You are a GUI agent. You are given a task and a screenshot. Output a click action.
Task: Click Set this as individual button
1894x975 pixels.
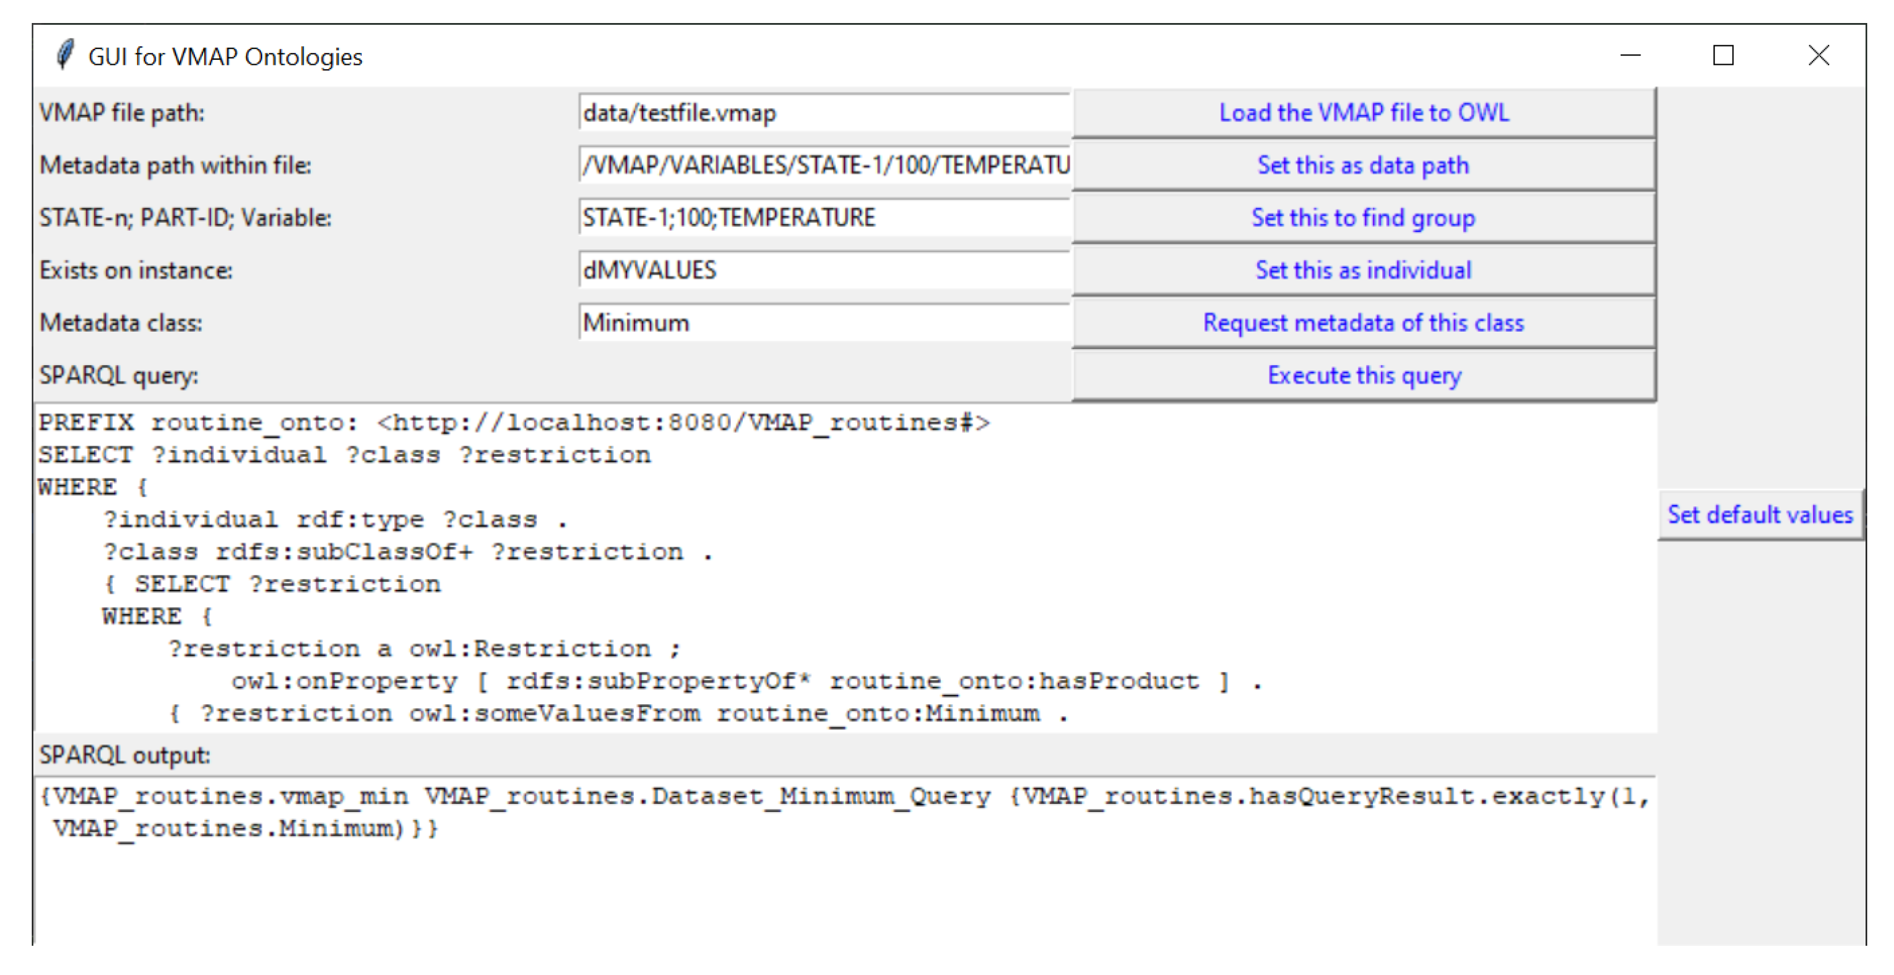(1362, 271)
